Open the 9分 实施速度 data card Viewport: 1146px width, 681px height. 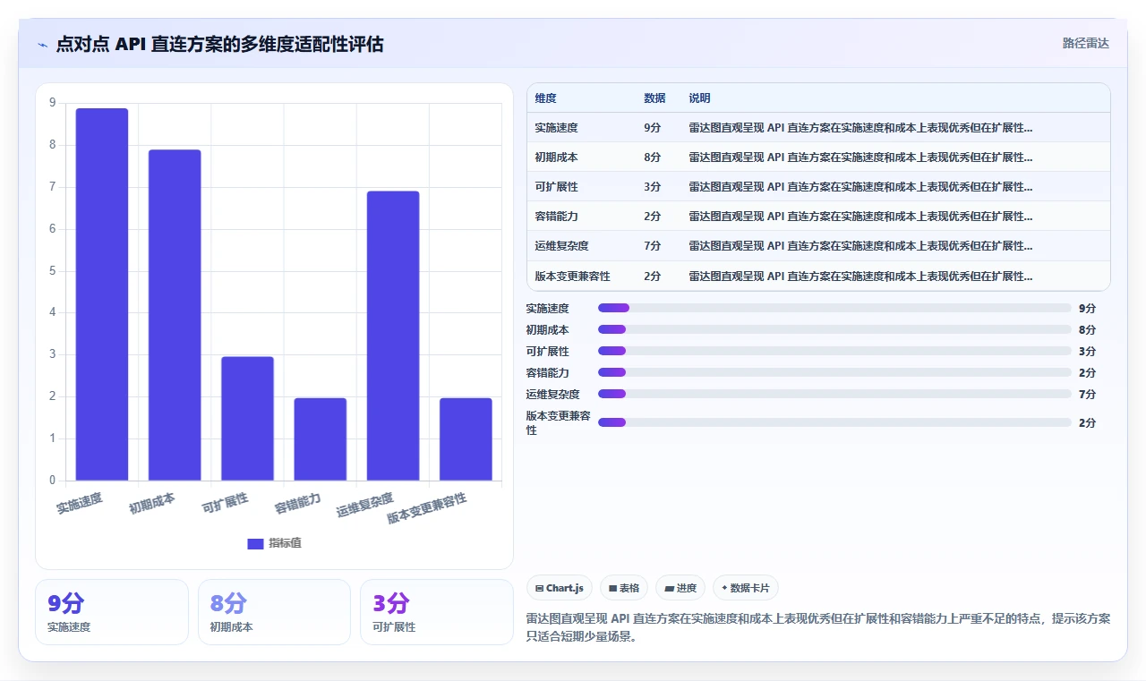112,612
